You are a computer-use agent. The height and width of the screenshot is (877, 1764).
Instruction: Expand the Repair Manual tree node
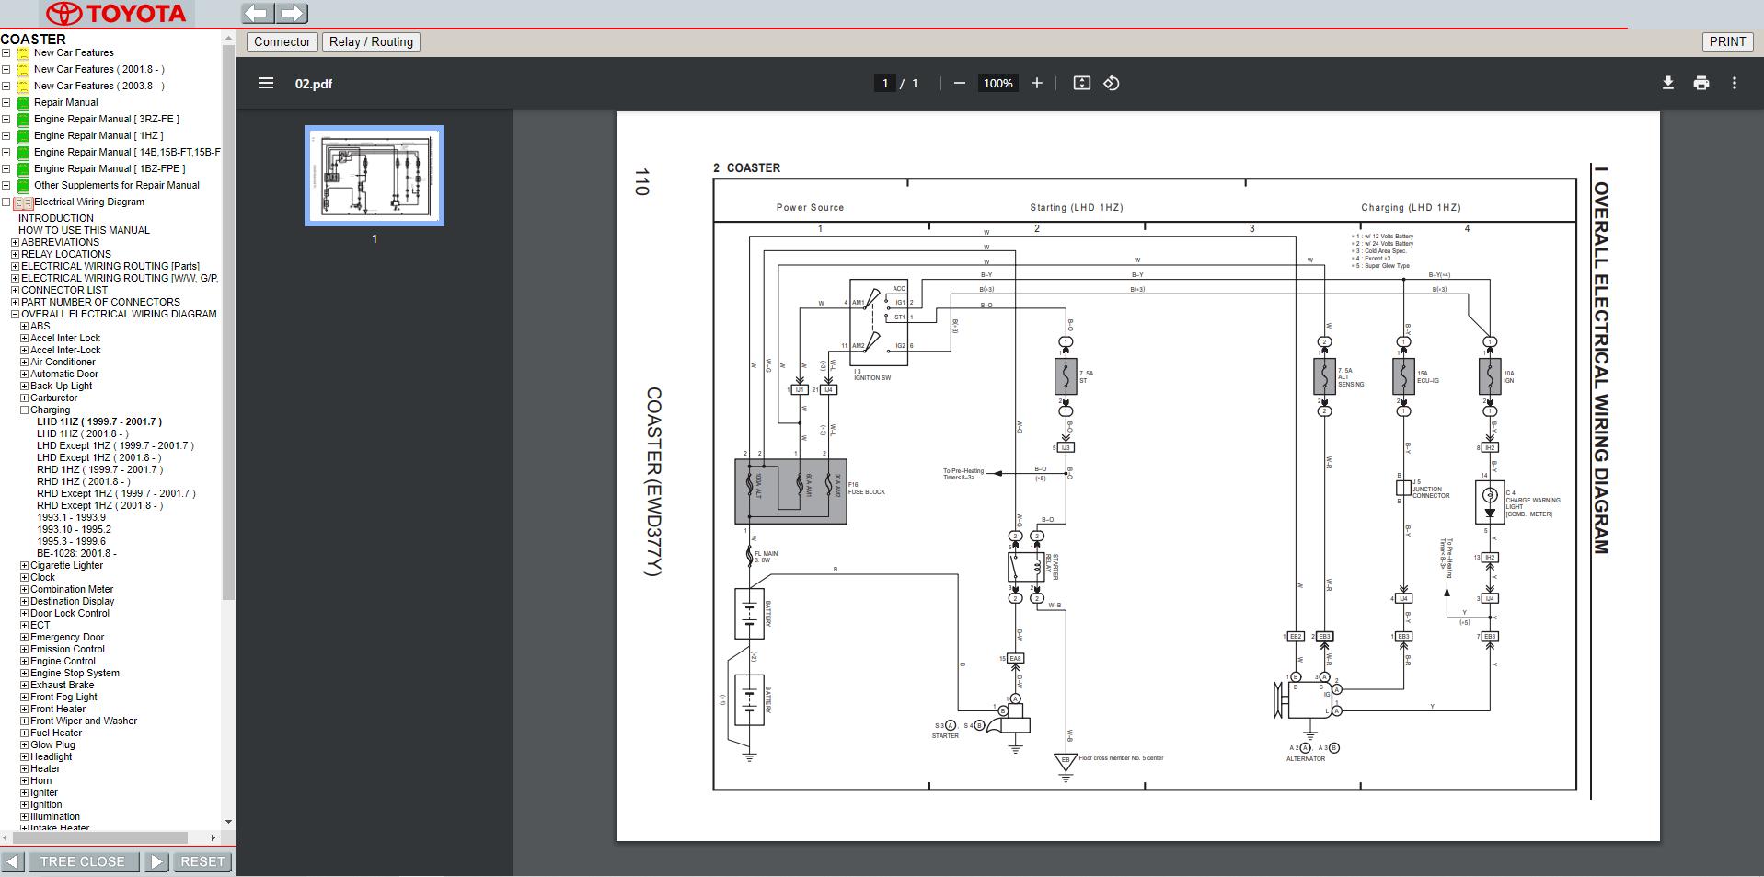point(6,103)
